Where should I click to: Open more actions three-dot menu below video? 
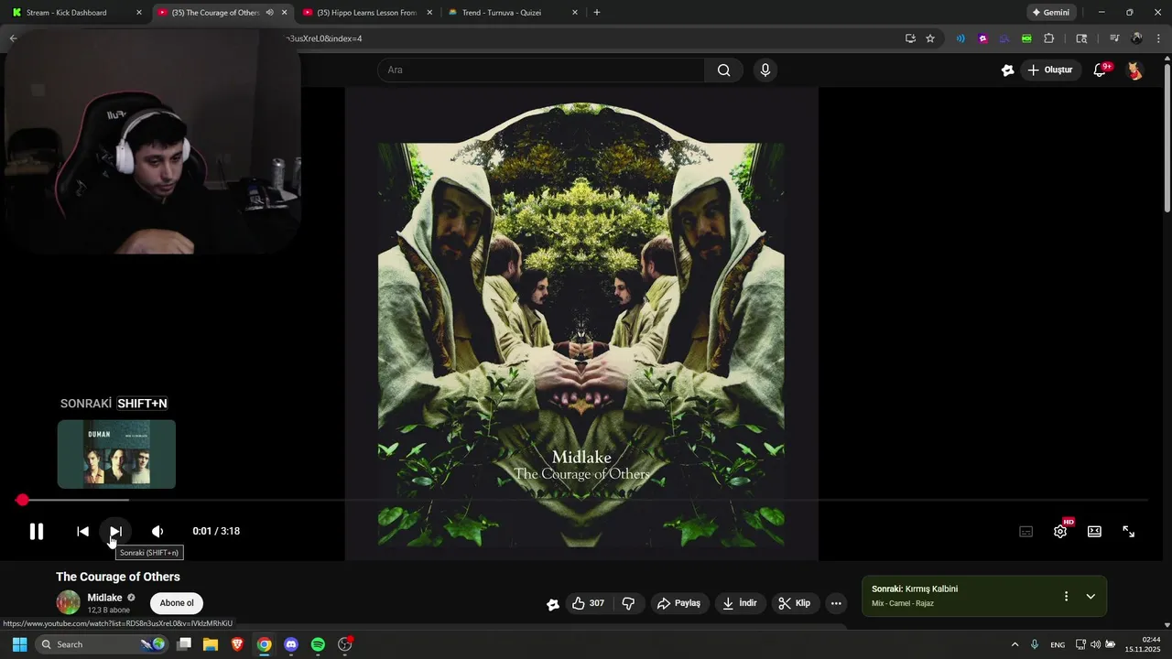point(836,603)
